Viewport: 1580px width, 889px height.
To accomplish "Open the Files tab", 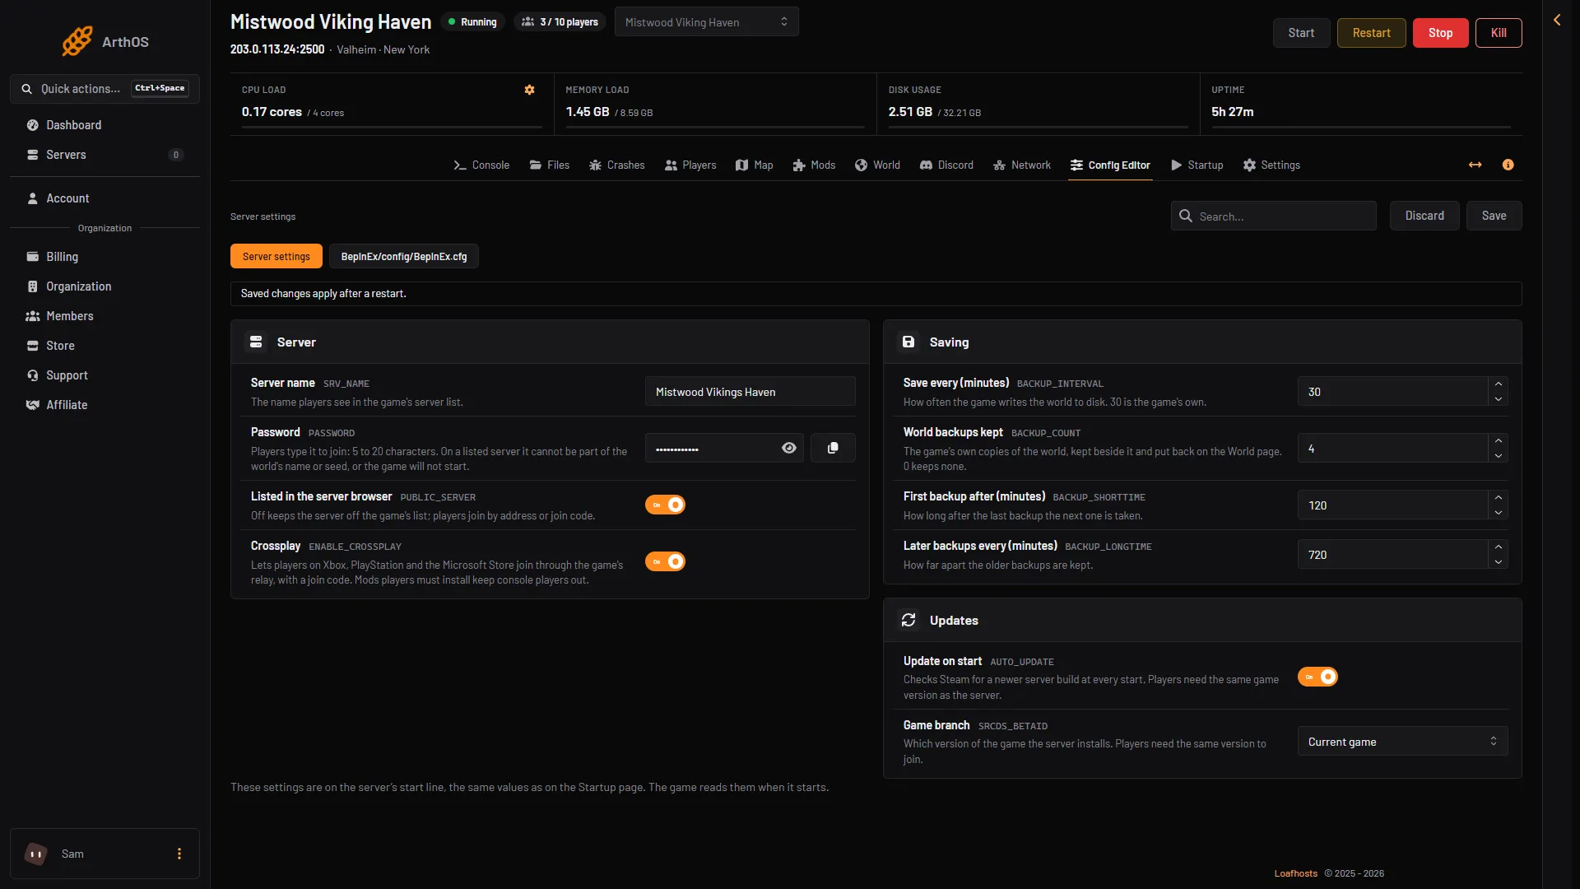I will [550, 165].
